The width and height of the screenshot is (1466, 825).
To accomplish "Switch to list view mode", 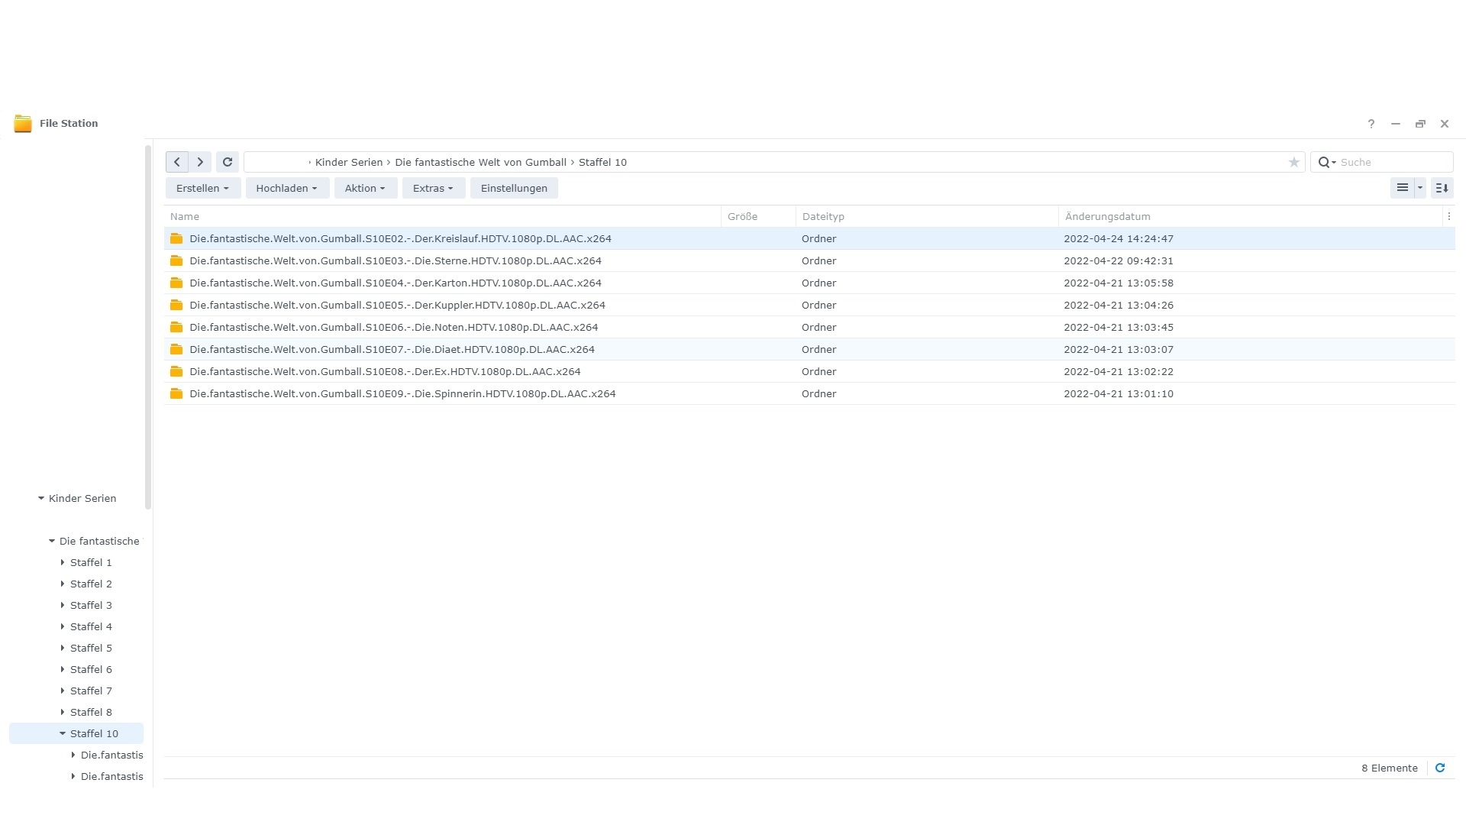I will click(x=1402, y=188).
